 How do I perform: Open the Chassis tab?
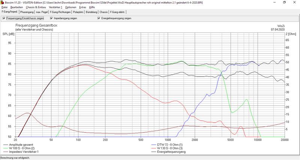pos(103,12)
